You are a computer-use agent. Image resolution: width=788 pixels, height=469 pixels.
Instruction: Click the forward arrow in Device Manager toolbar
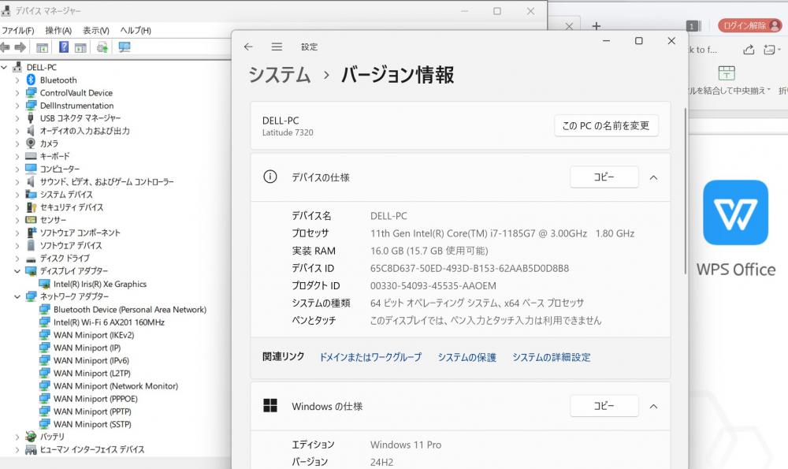click(x=20, y=47)
